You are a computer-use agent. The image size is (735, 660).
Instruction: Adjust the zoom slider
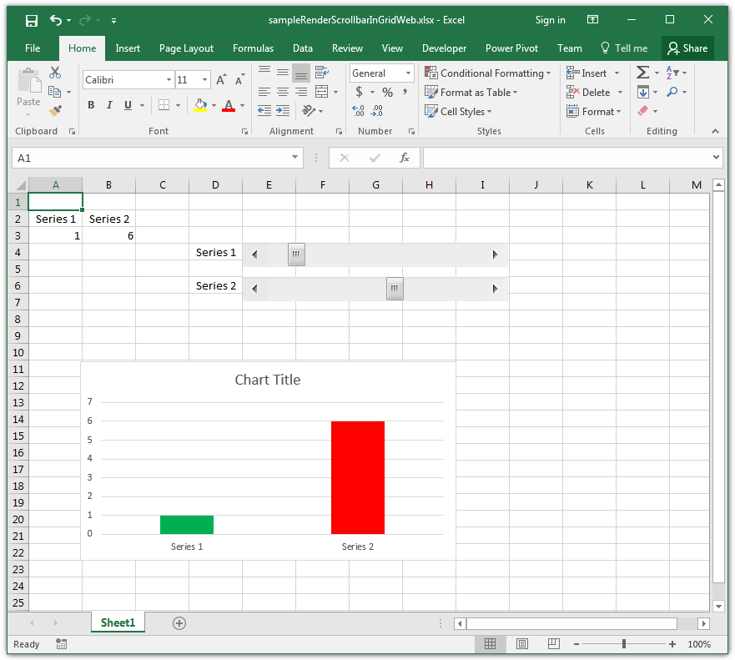point(624,643)
